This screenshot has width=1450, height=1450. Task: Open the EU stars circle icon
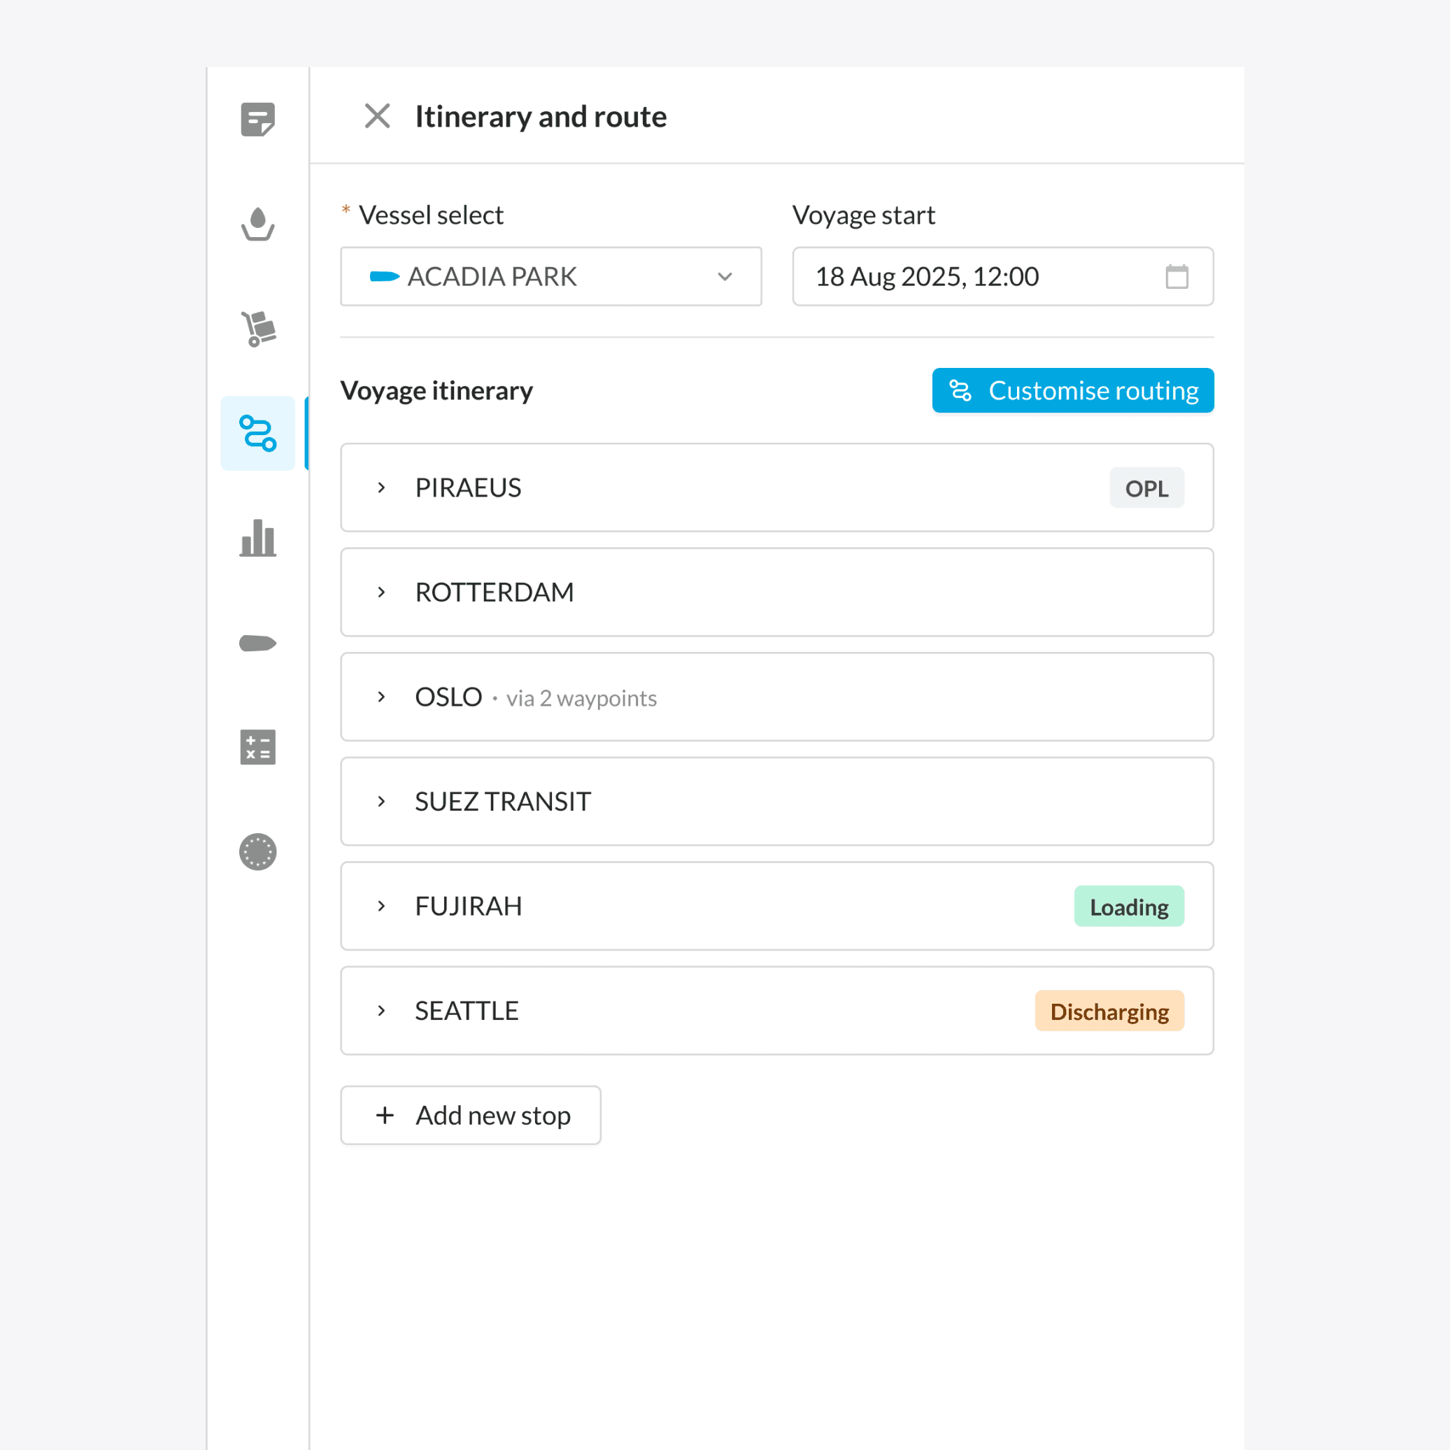point(257,852)
